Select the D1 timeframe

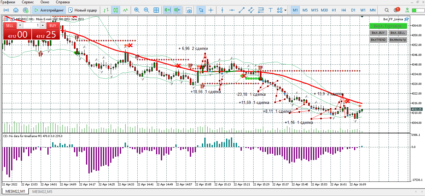click(353, 10)
